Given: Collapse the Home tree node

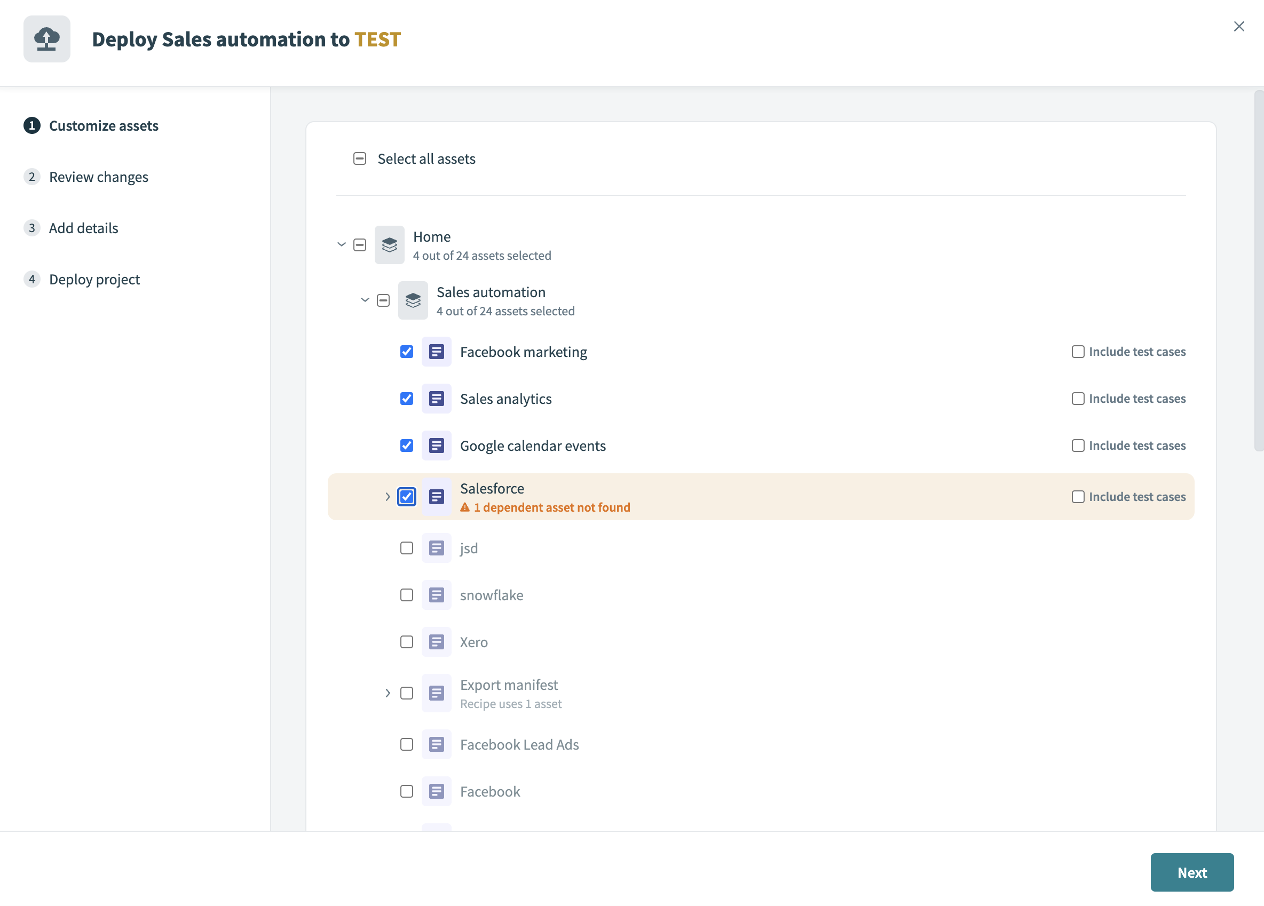Looking at the screenshot, I should 341,244.
